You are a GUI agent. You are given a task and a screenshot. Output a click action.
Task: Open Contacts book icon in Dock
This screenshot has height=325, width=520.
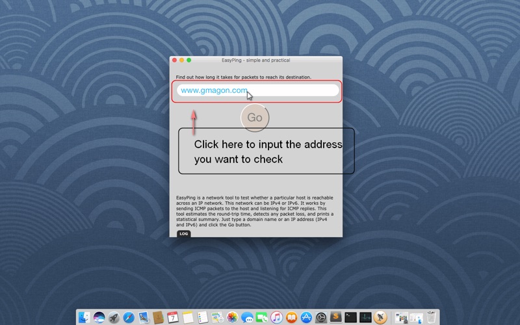pyautogui.click(x=158, y=317)
